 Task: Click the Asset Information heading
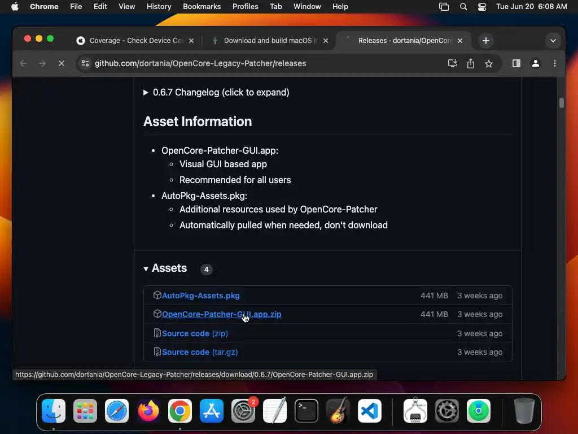pyautogui.click(x=197, y=121)
